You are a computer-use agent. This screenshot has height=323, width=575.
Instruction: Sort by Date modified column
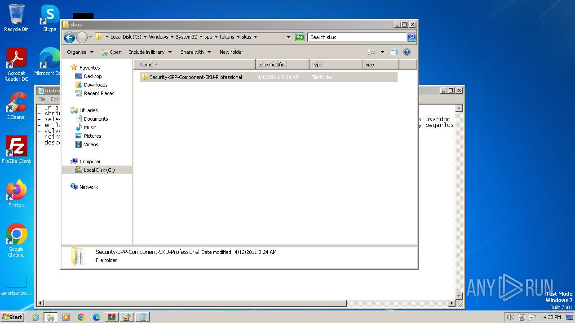(282, 65)
